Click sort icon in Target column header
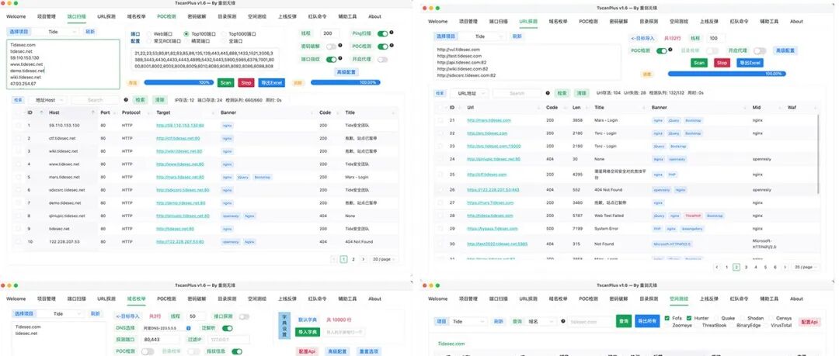The image size is (839, 356). click(213, 112)
